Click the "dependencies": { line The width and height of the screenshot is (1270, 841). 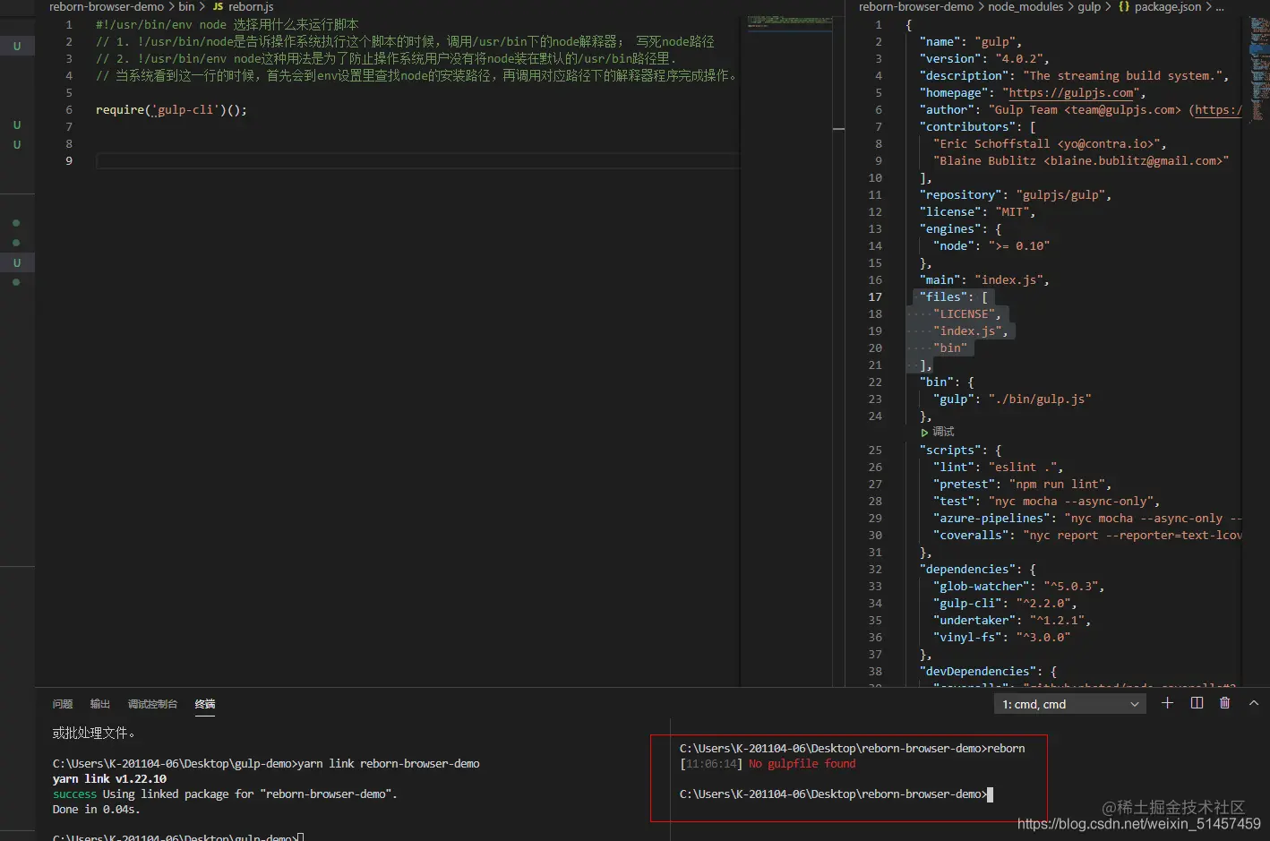tap(977, 569)
